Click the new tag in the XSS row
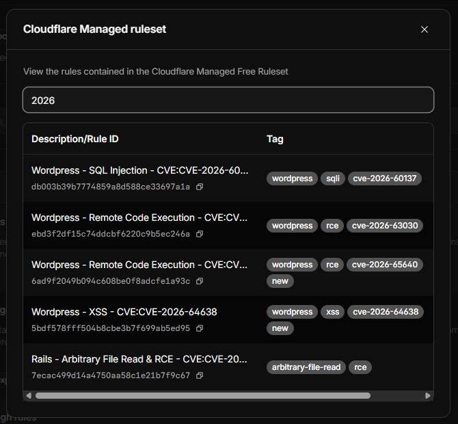Image resolution: width=458 pixels, height=424 pixels. click(280, 328)
